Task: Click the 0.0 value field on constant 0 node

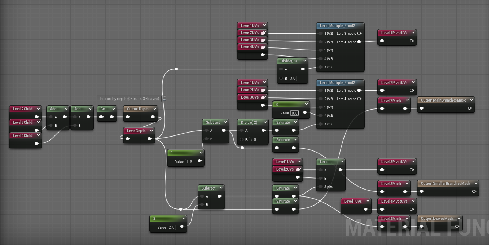Action: click(294, 113)
